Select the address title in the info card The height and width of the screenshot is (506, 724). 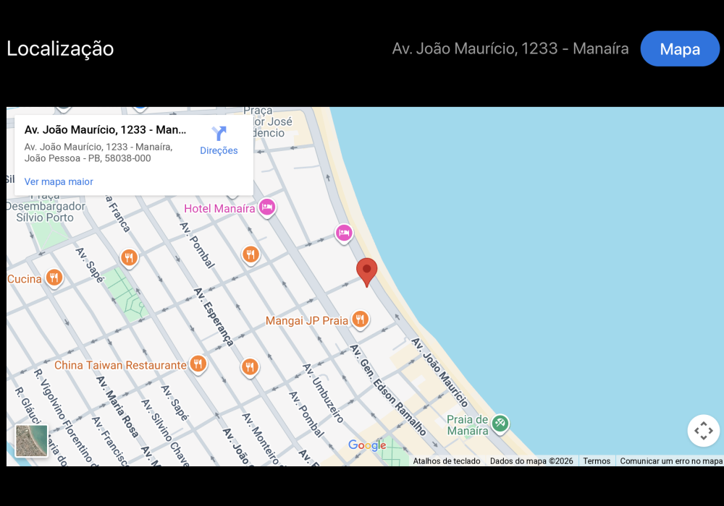(x=105, y=130)
